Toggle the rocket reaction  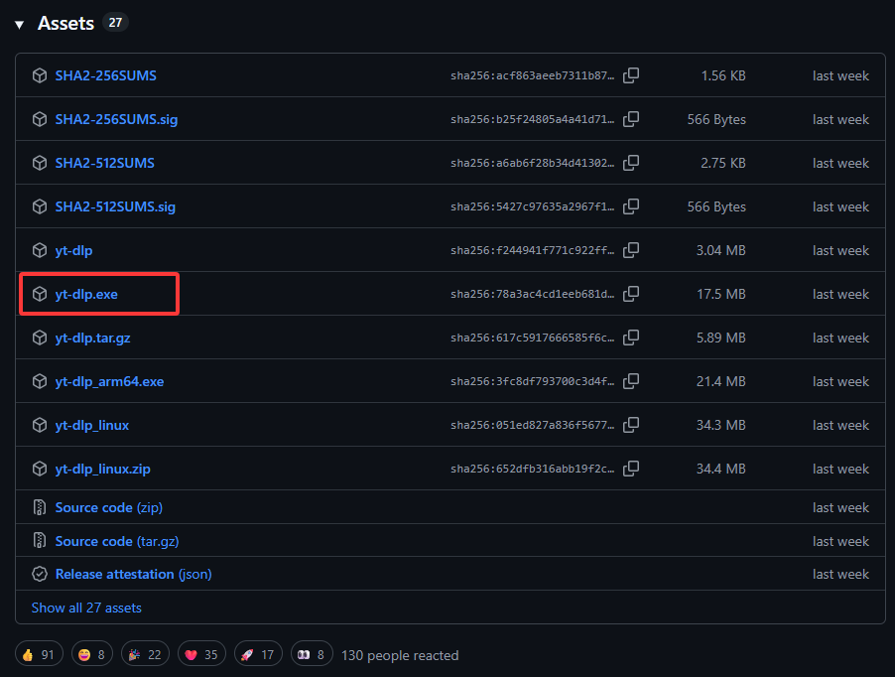coord(258,654)
